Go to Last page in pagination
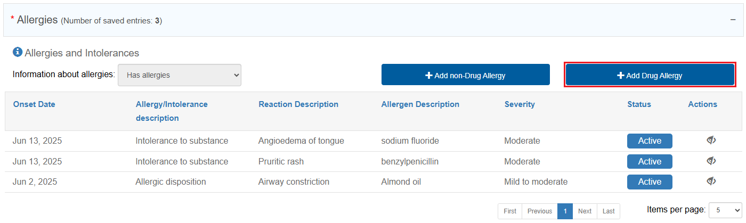The image size is (746, 223). pyautogui.click(x=609, y=211)
